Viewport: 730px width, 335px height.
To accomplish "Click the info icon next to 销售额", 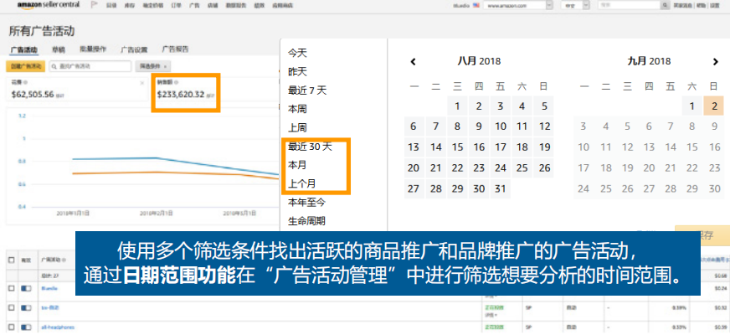I will [176, 82].
